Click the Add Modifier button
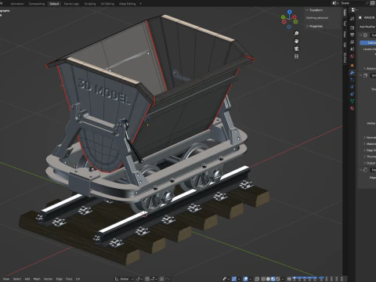Image resolution: width=376 pixels, height=282 pixels. pos(367,27)
